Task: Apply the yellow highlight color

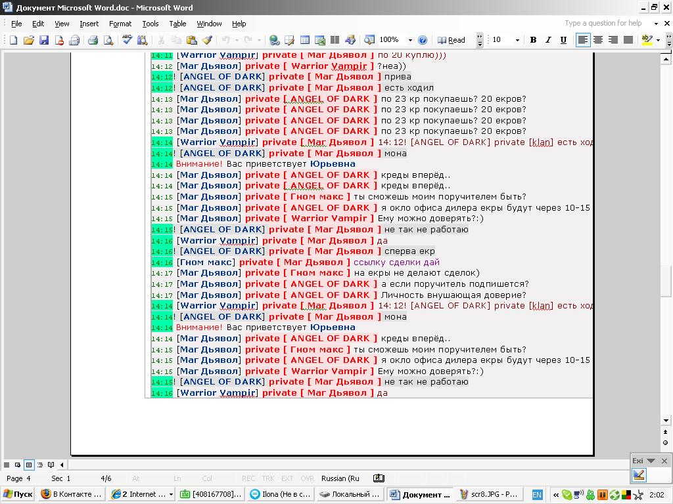Action: point(647,40)
